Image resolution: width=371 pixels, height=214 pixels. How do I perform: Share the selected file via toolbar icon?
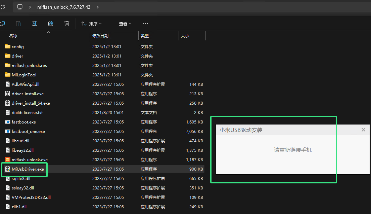pos(51,24)
